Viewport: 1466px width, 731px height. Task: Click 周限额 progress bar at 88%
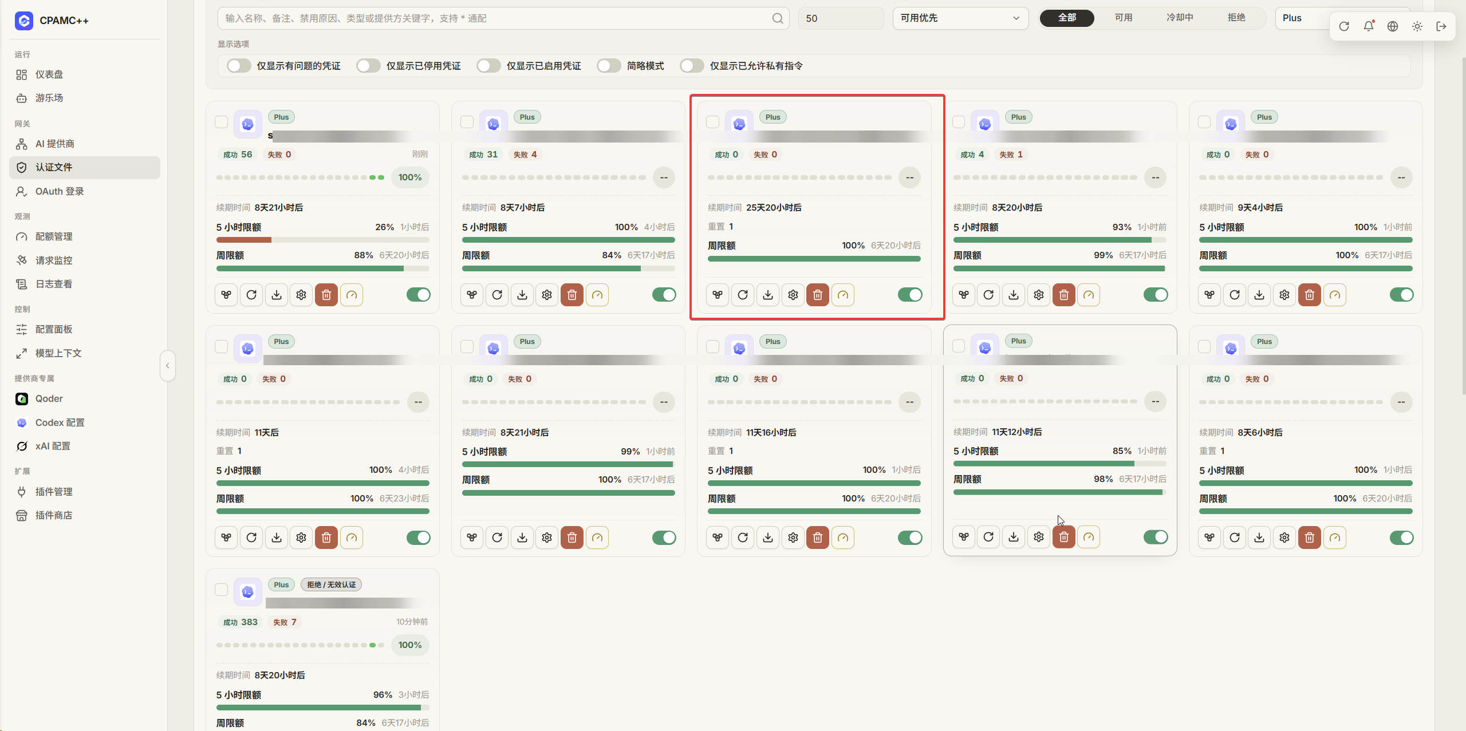323,268
